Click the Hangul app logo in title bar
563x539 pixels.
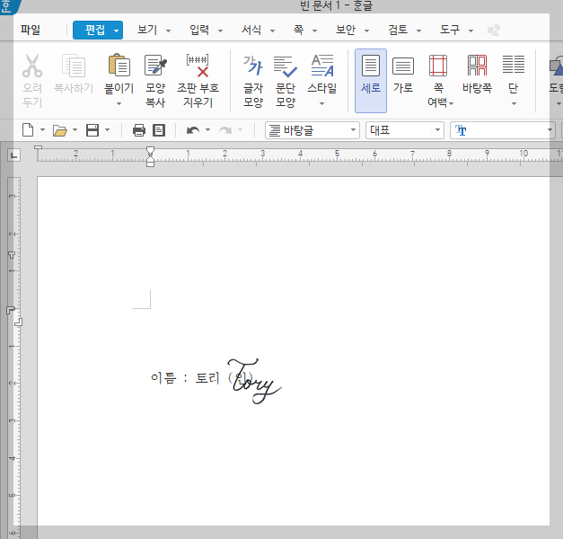coord(8,6)
